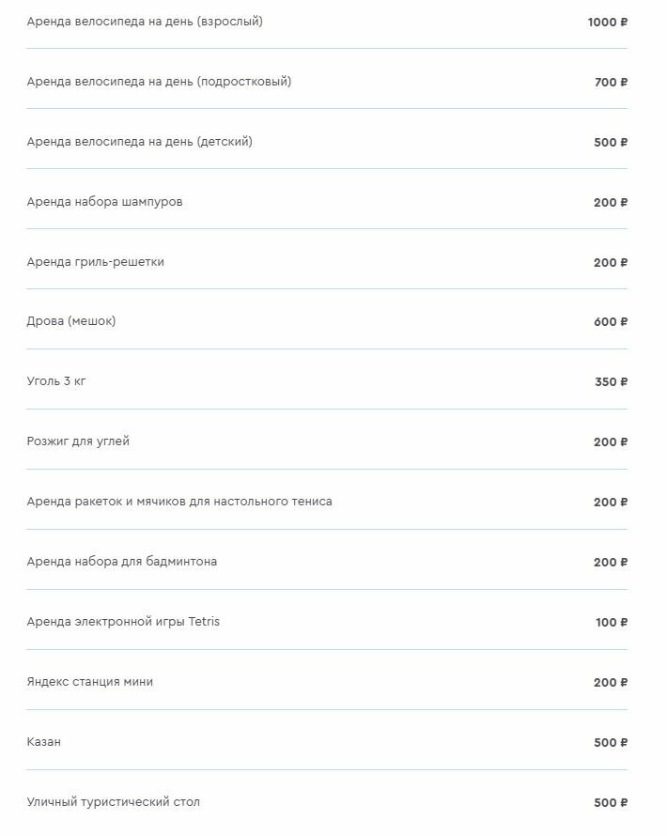Click the Tetris electronic game rental
This screenshot has width=667, height=836.
tap(123, 622)
